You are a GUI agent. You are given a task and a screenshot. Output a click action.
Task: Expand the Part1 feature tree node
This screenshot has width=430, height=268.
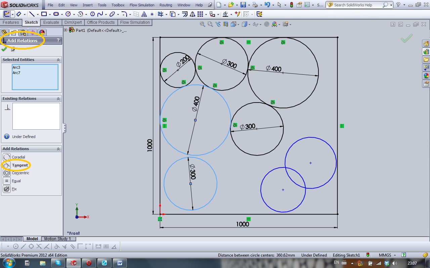(x=66, y=30)
